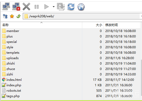142x101 pixels.
Task: Select the uploads folder
Action: pos(71,58)
